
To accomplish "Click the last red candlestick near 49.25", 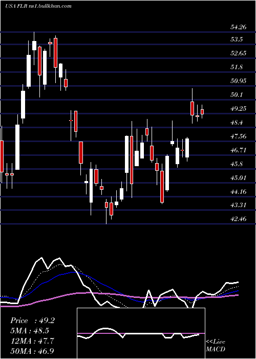I will pyautogui.click(x=202, y=112).
